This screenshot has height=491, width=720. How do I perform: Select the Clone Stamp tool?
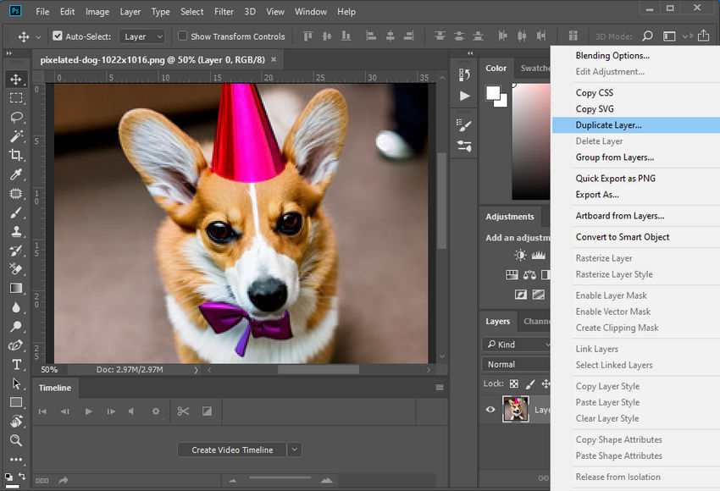tap(16, 231)
